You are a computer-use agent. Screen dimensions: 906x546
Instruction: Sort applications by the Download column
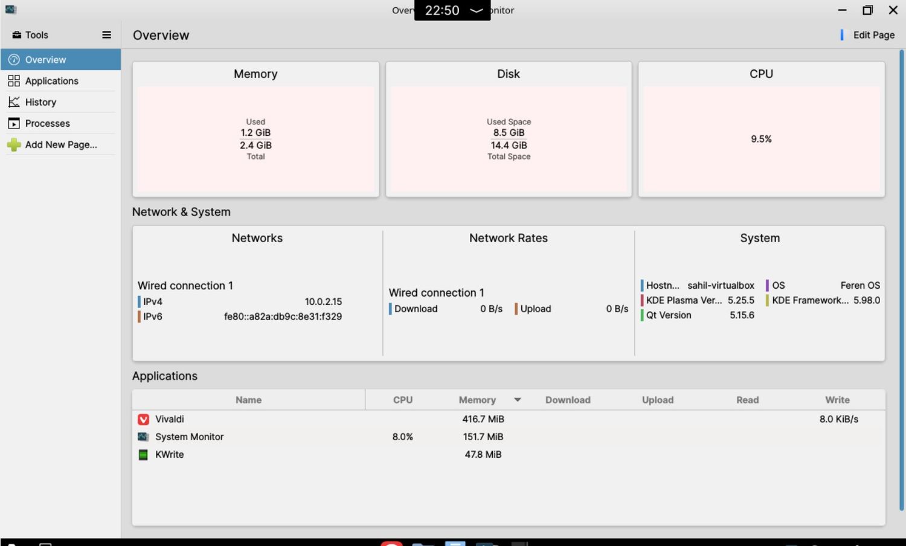[568, 400]
